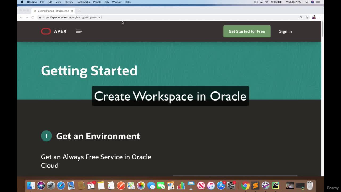Open Keynote in the dock

pos(191,185)
